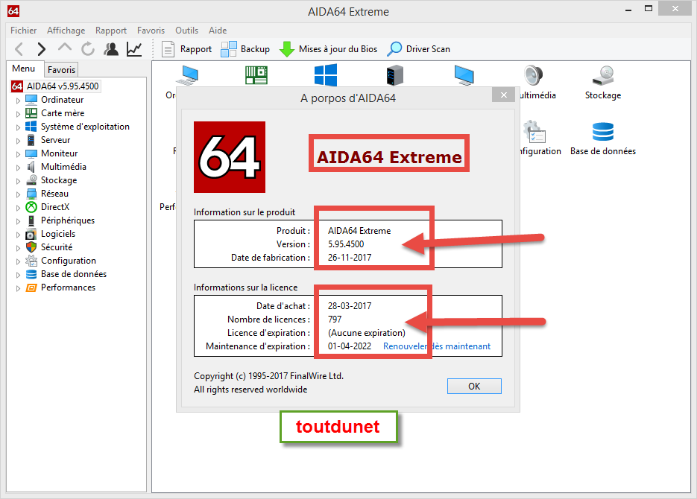
Task: Open the line graph toolbar icon
Action: pos(134,49)
